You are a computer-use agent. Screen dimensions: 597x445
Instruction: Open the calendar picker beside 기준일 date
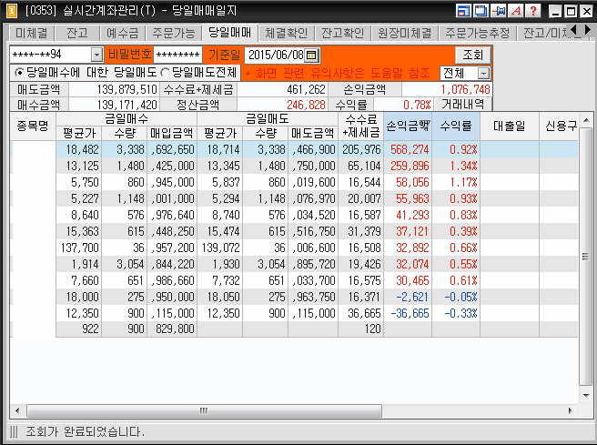[x=312, y=55]
